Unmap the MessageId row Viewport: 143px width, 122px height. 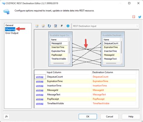pyautogui.click(x=40, y=90)
